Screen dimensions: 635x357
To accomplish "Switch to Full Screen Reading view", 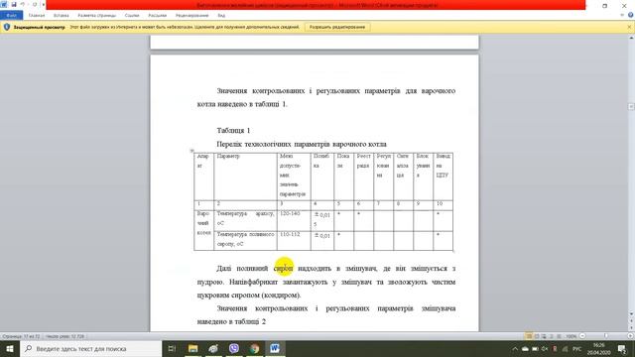I will point(537,336).
